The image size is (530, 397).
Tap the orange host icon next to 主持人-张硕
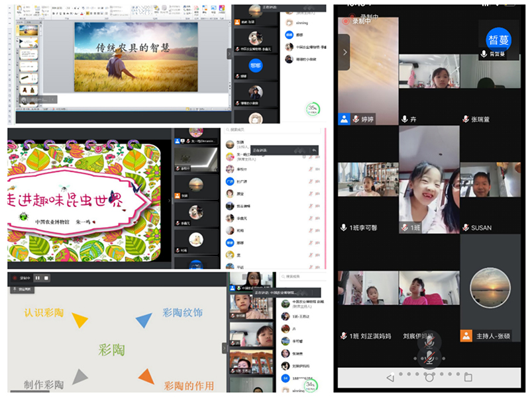coord(466,336)
